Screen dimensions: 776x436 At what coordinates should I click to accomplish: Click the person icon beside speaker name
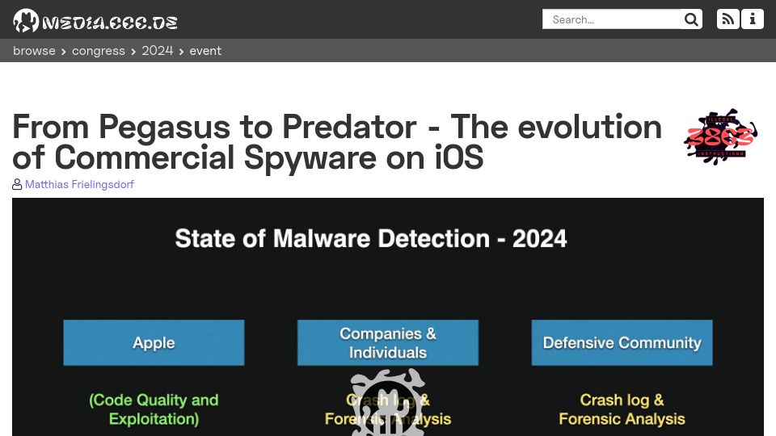point(17,184)
